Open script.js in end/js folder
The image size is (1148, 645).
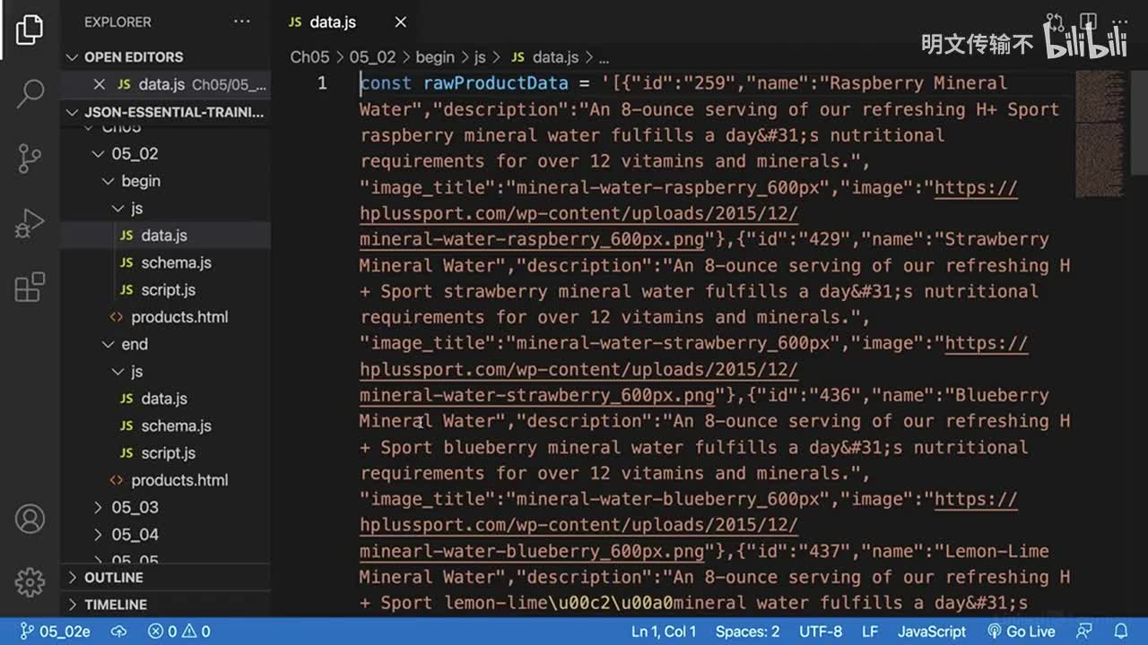point(166,453)
